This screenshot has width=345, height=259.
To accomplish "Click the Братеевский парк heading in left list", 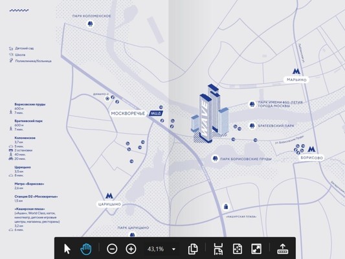I will (28, 121).
